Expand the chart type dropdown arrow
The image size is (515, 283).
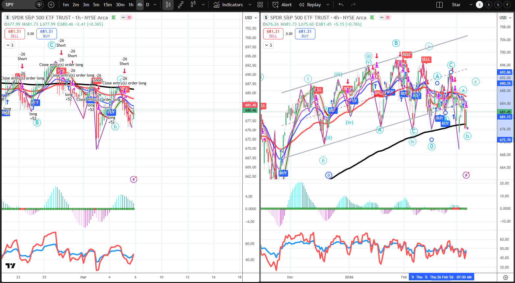[x=203, y=5]
